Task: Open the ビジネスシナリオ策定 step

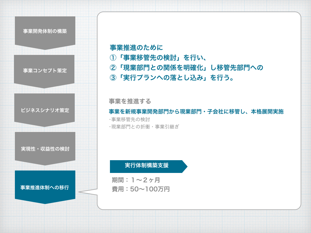Action: tap(45, 110)
